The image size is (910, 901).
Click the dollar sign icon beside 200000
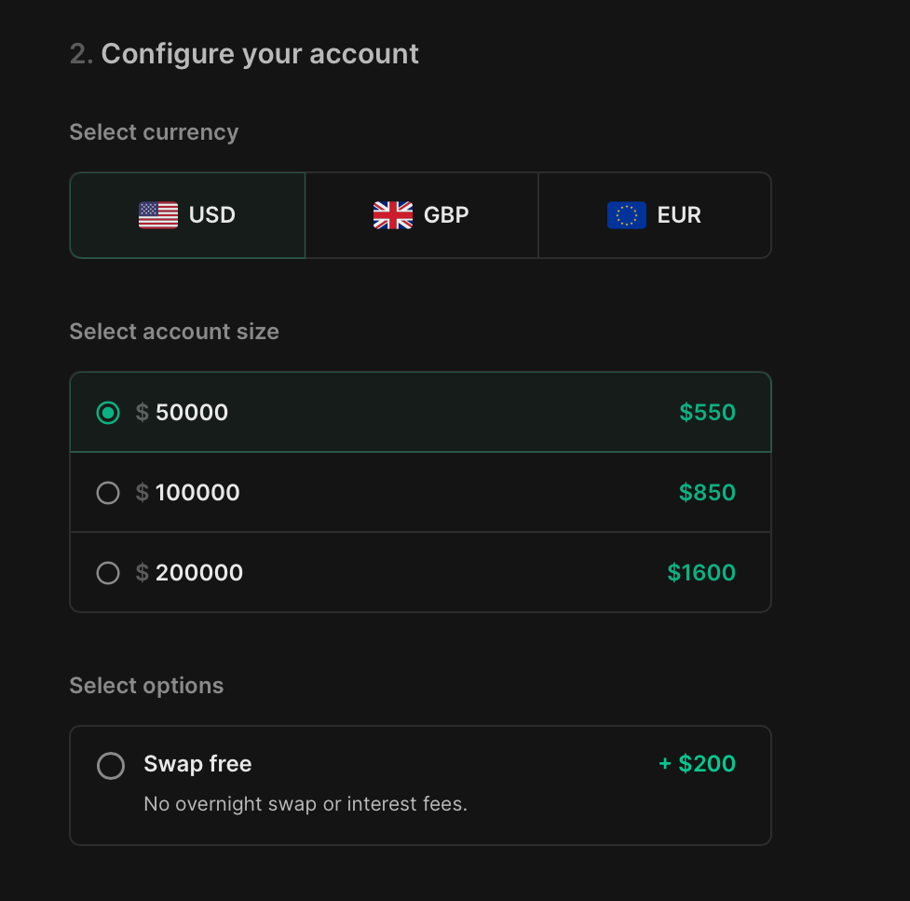point(143,573)
